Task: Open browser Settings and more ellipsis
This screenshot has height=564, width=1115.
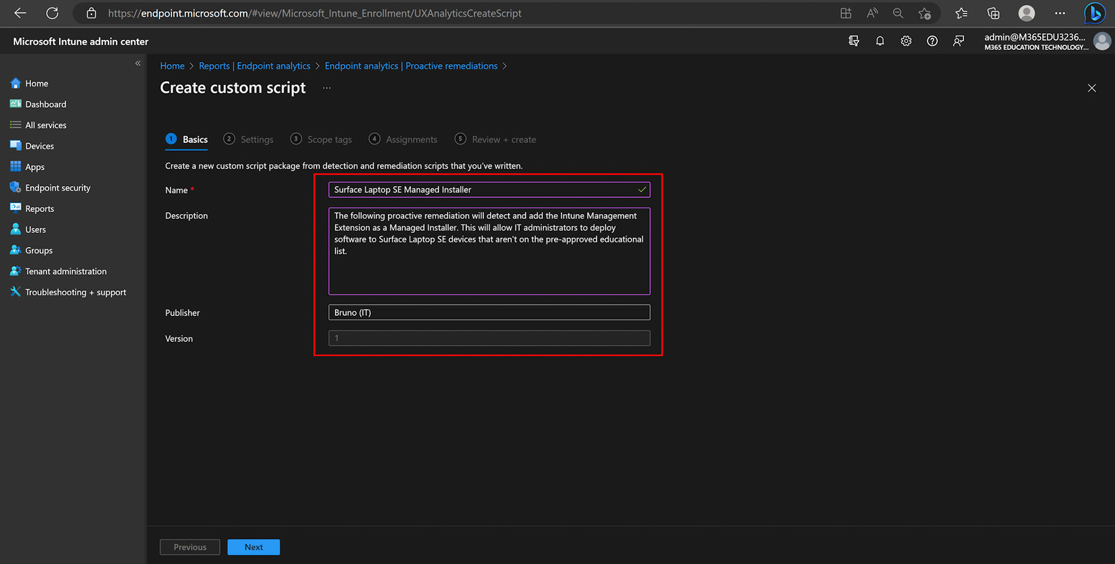Action: pyautogui.click(x=1060, y=13)
